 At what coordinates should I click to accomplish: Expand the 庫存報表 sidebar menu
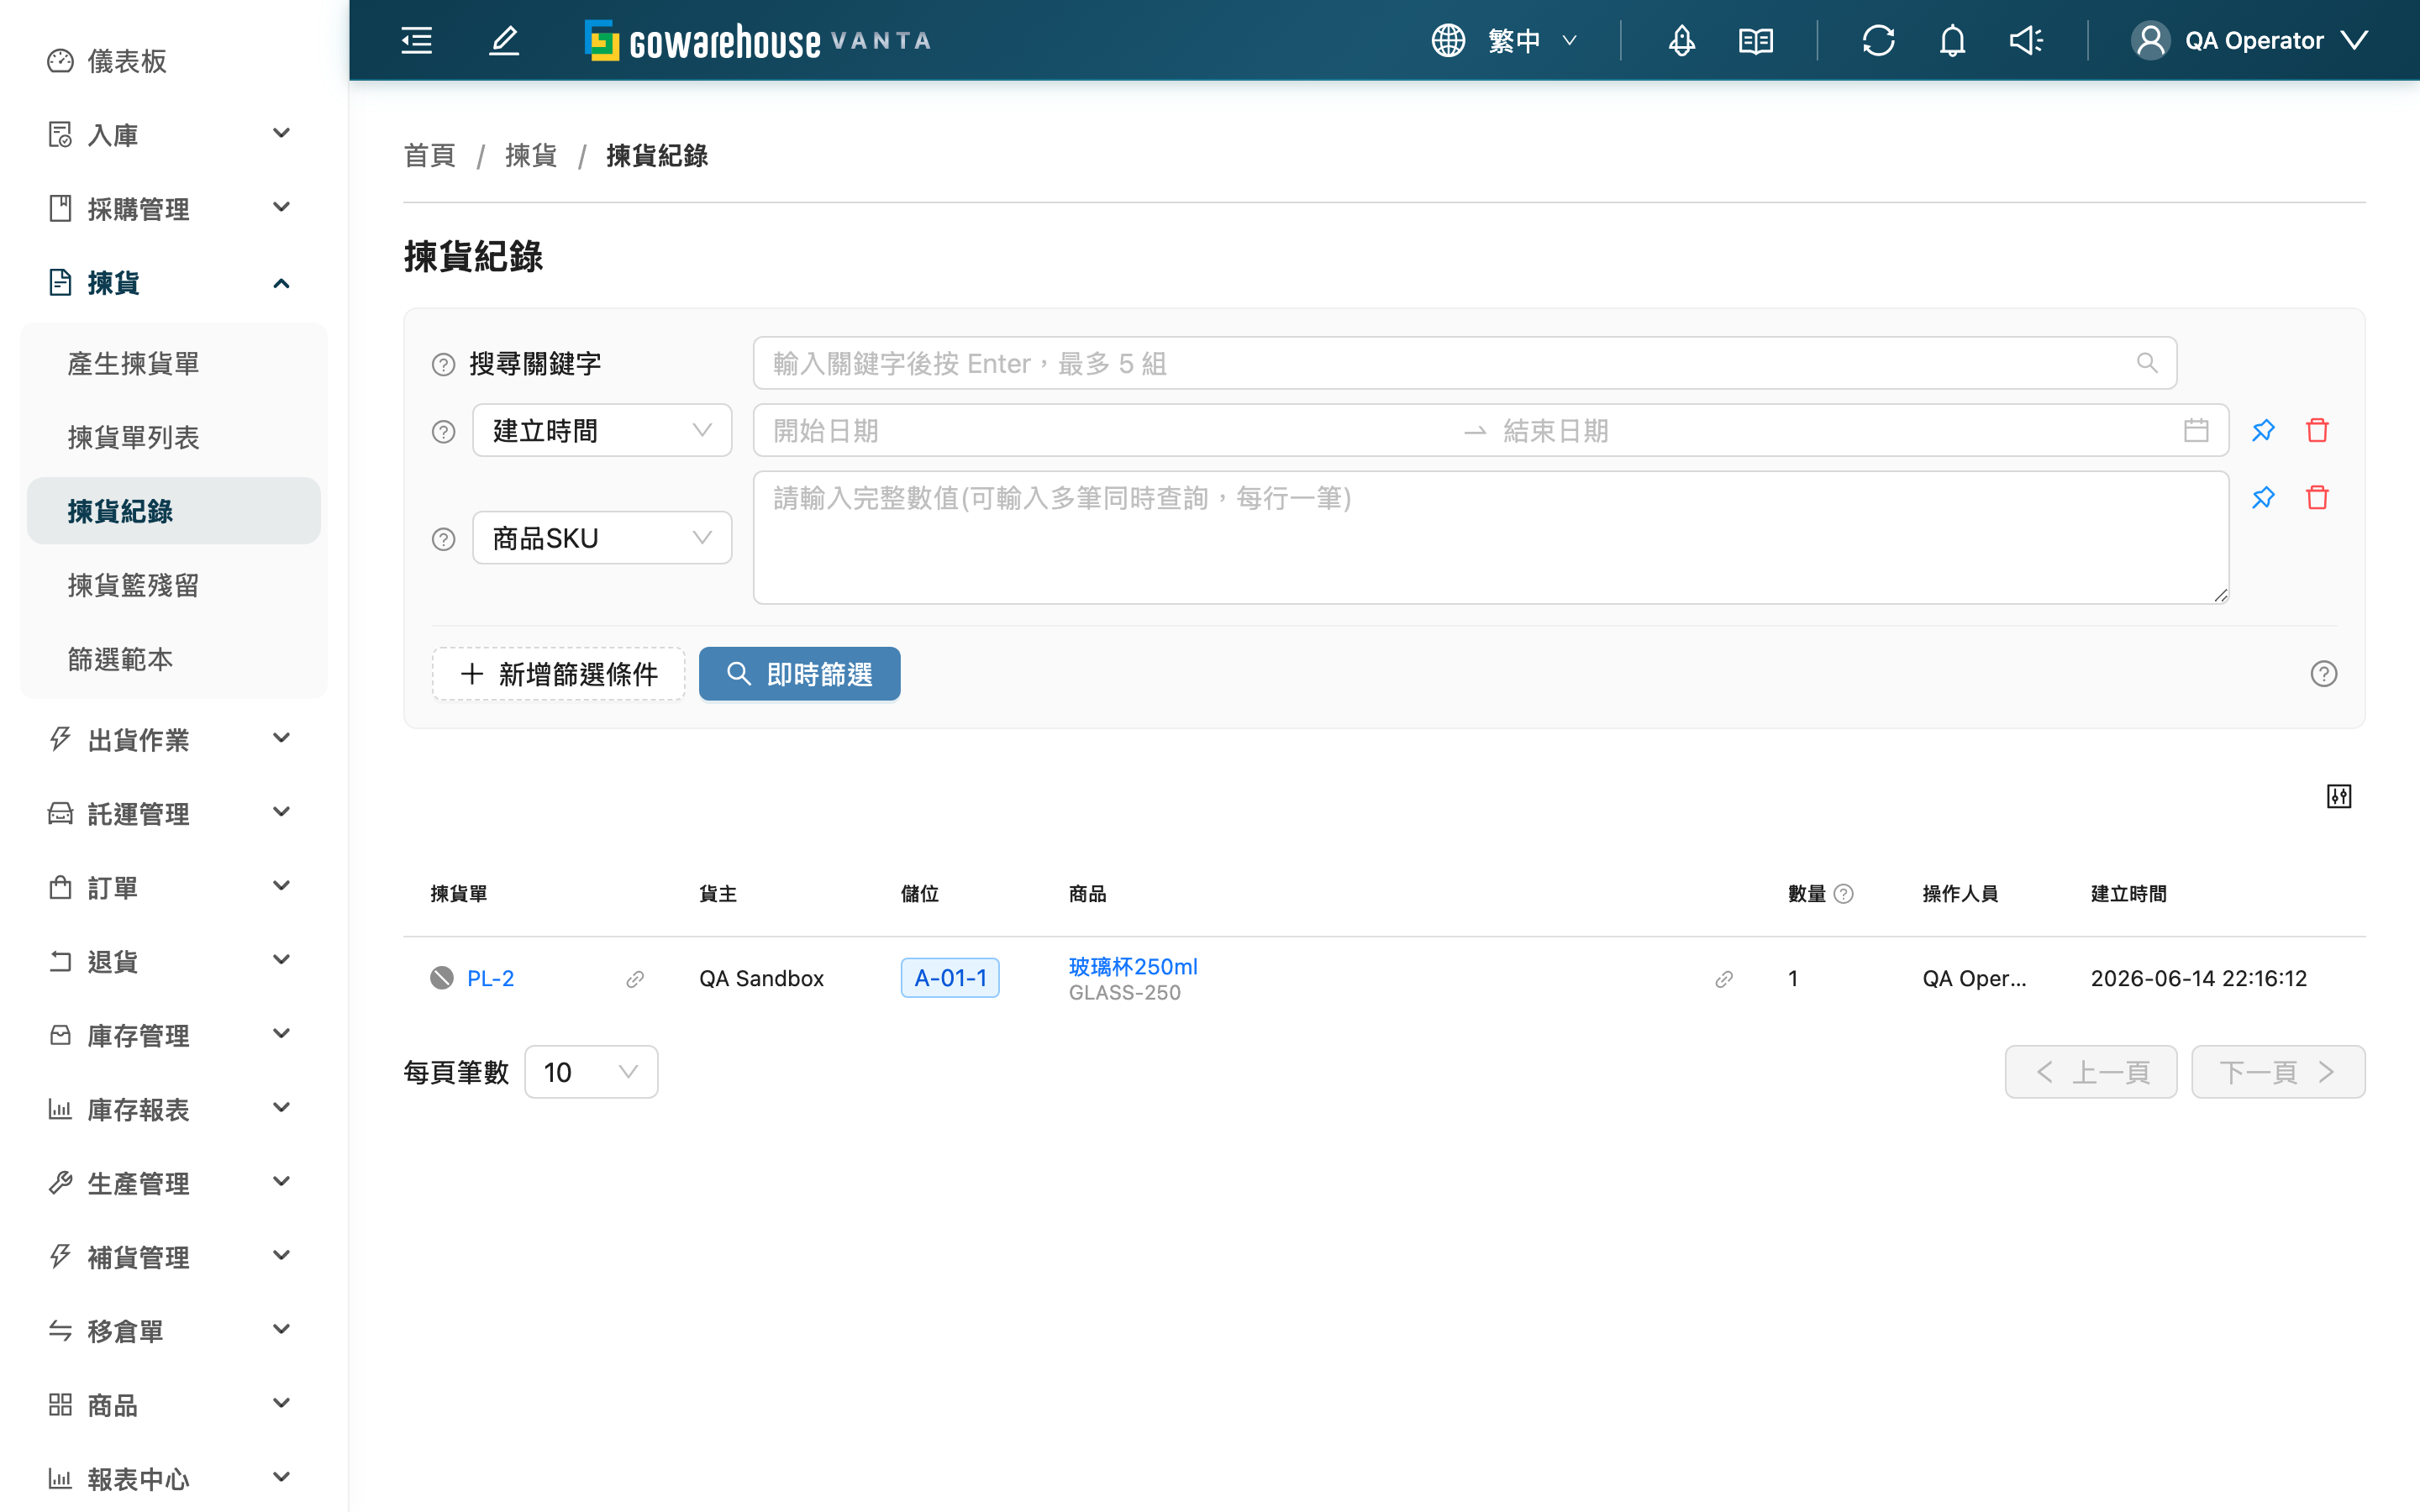(174, 1109)
